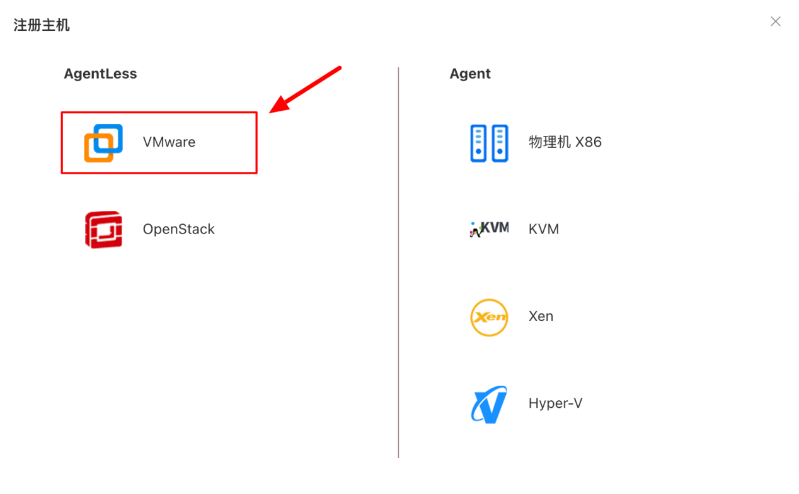This screenshot has height=494, width=799.
Task: Select the blue Hyper-V logo icon
Action: point(490,404)
